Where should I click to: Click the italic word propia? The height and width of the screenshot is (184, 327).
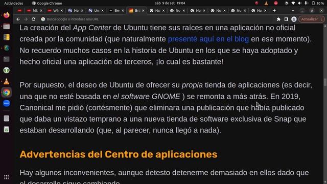point(192,85)
